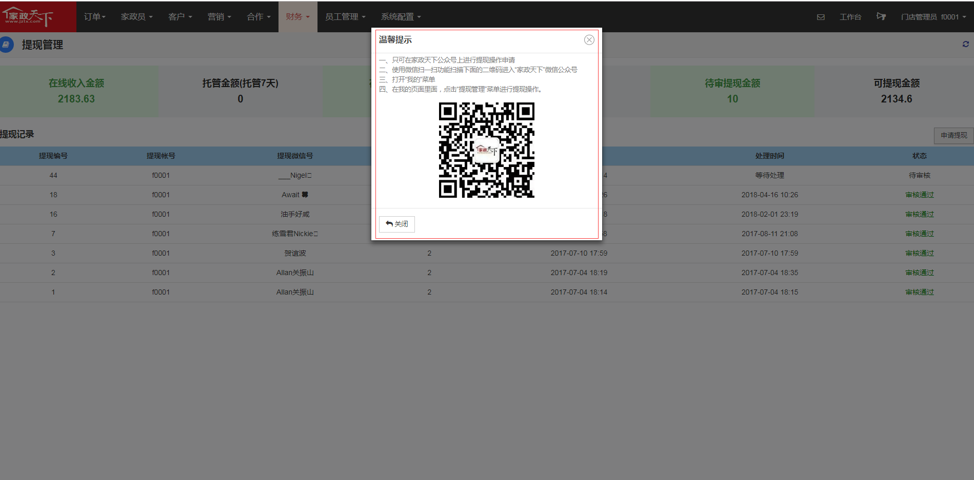Screen dimensions: 974x480
Task: Click the 提现帐号 column header
Action: tap(161, 156)
